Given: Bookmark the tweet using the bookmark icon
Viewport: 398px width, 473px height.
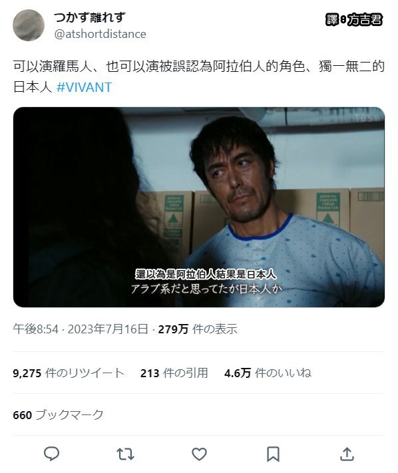Looking at the screenshot, I should [273, 454].
